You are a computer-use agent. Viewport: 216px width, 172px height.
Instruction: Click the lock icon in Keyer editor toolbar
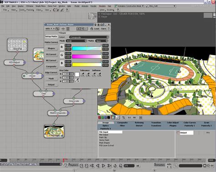tap(92, 29)
